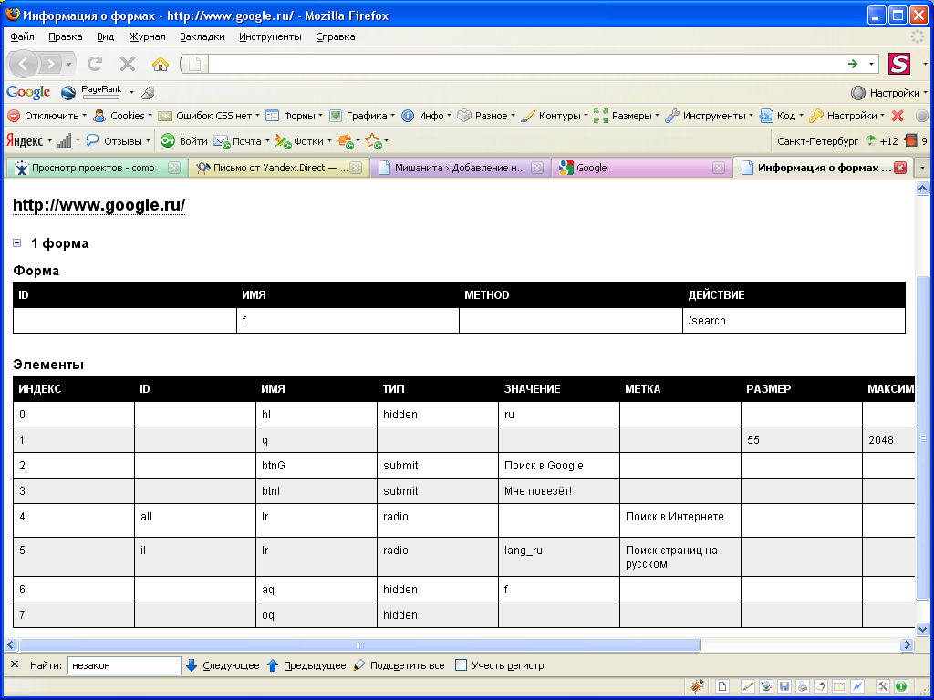
Task: Click the horizontal scrollbar right arrow
Action: click(907, 644)
